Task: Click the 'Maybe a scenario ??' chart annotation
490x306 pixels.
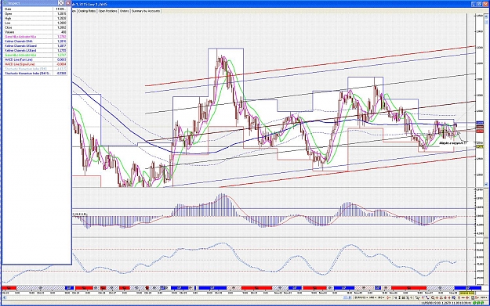Action: 453,143
